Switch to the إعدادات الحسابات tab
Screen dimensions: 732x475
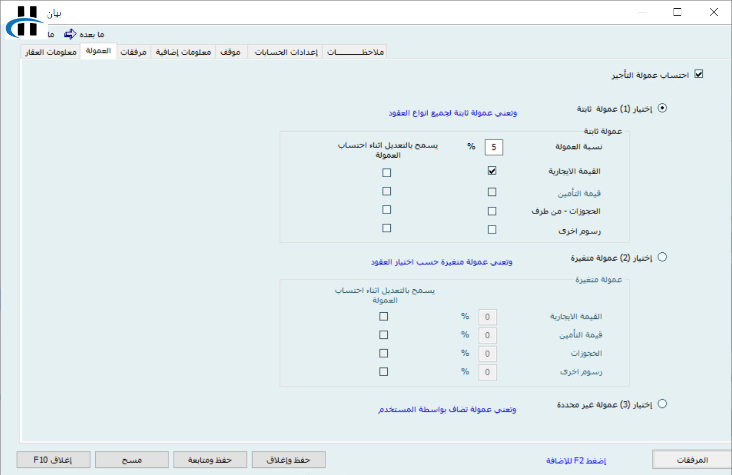(x=286, y=52)
